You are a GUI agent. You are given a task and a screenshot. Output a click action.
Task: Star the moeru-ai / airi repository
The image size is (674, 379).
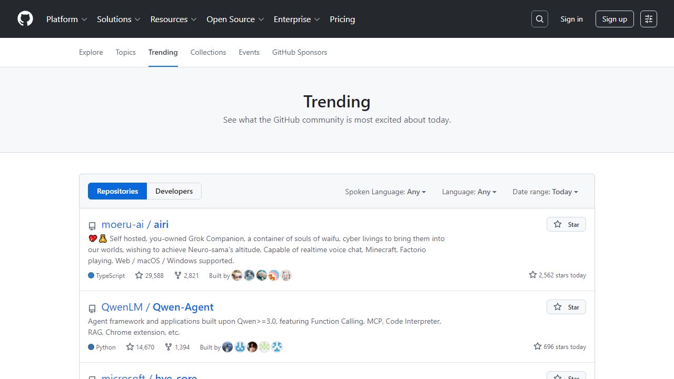click(566, 224)
